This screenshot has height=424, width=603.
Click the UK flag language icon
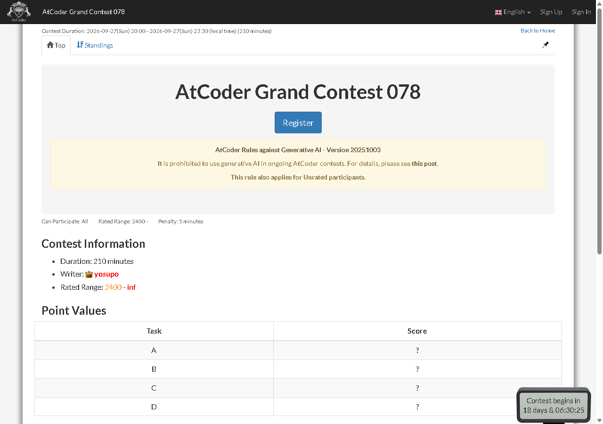[x=498, y=12]
